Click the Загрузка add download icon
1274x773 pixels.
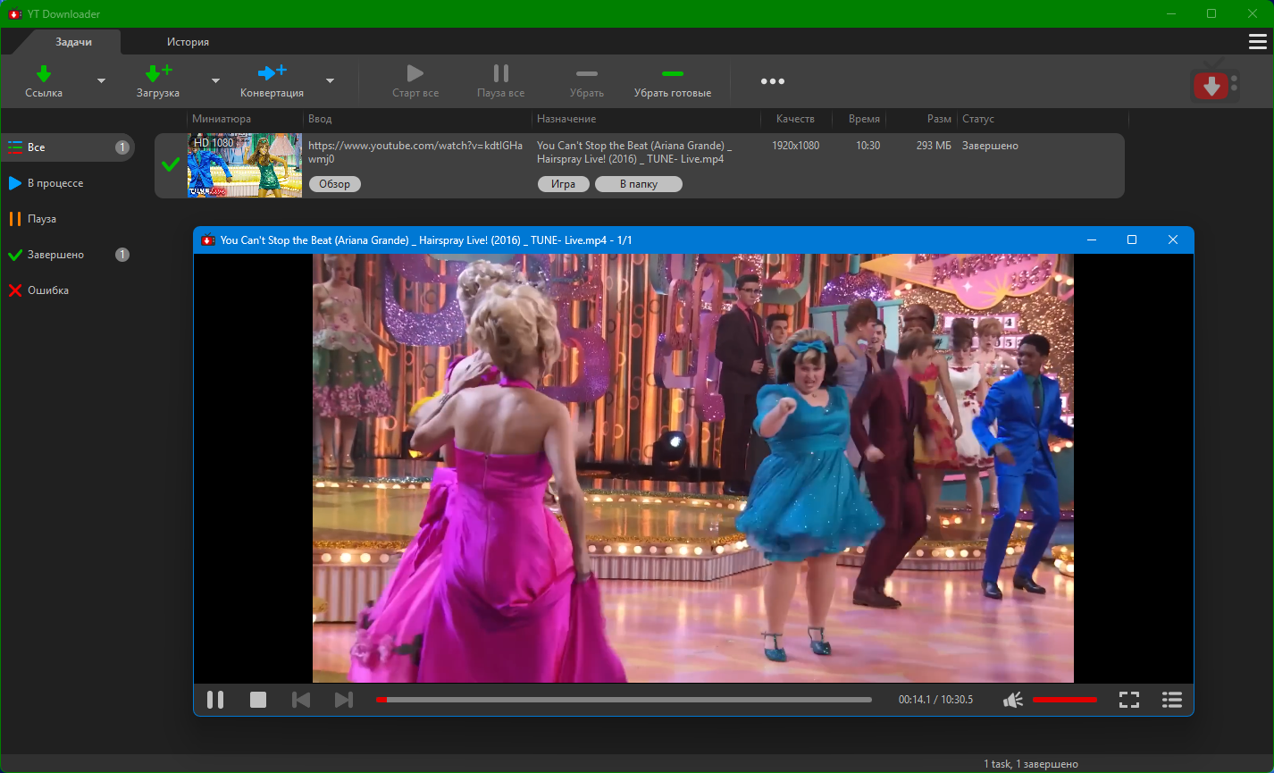pos(158,73)
